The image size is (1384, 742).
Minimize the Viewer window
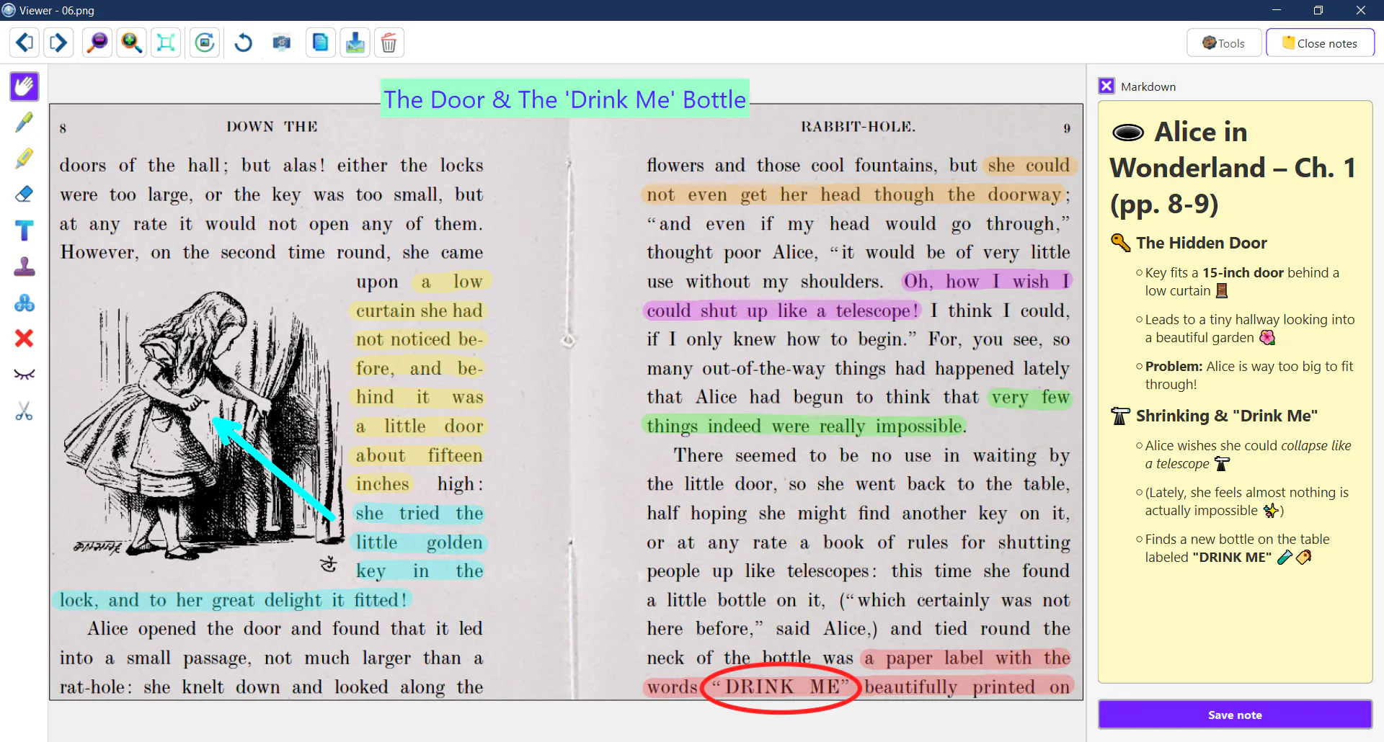(1276, 10)
